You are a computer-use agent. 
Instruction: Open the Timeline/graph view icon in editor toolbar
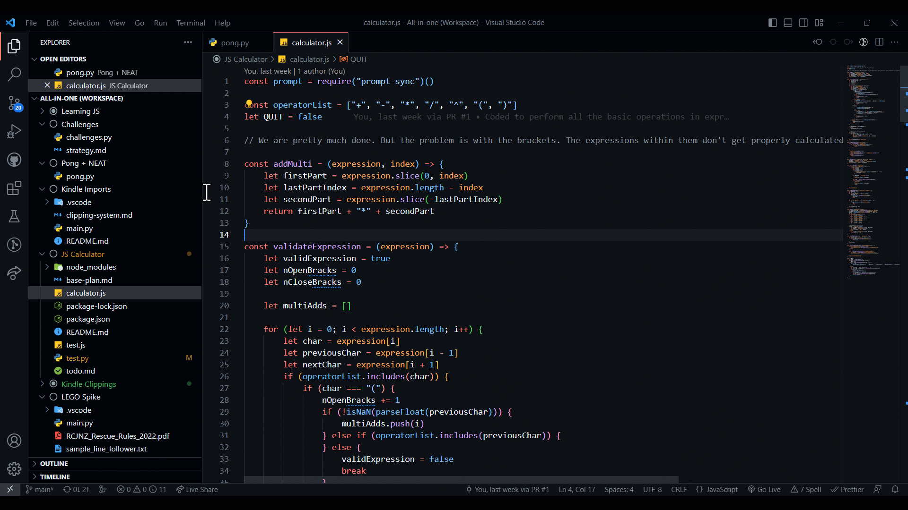(864, 42)
